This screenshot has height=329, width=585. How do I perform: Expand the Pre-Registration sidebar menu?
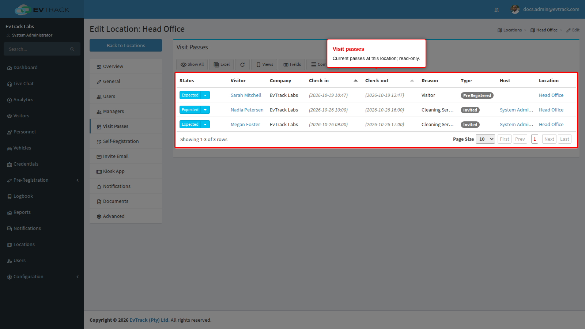[x=42, y=180]
